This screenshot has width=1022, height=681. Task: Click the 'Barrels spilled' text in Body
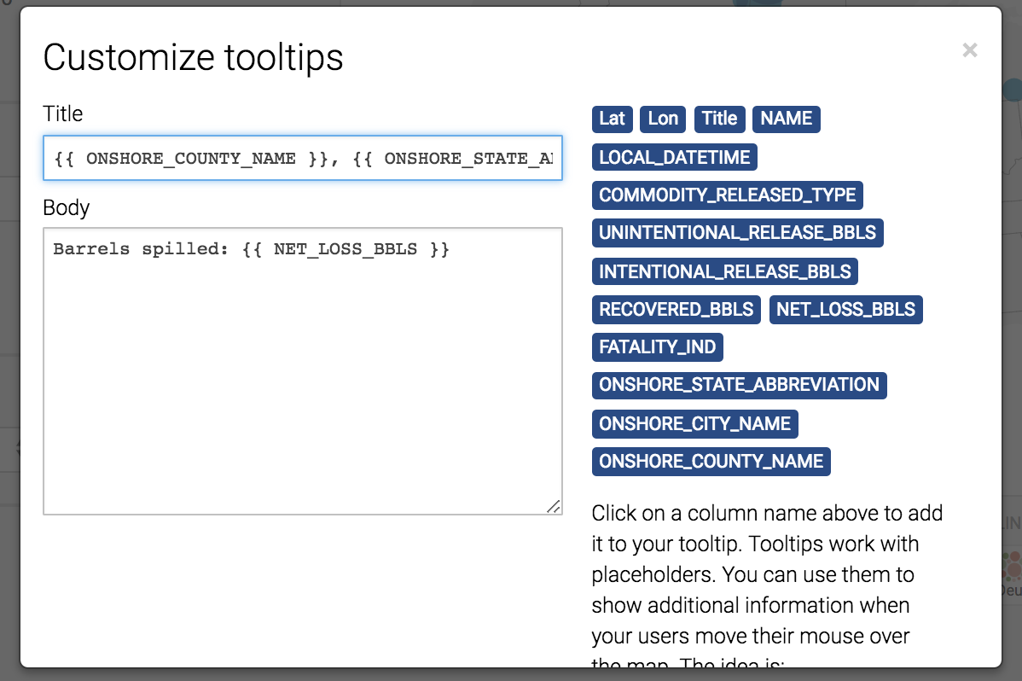(140, 249)
